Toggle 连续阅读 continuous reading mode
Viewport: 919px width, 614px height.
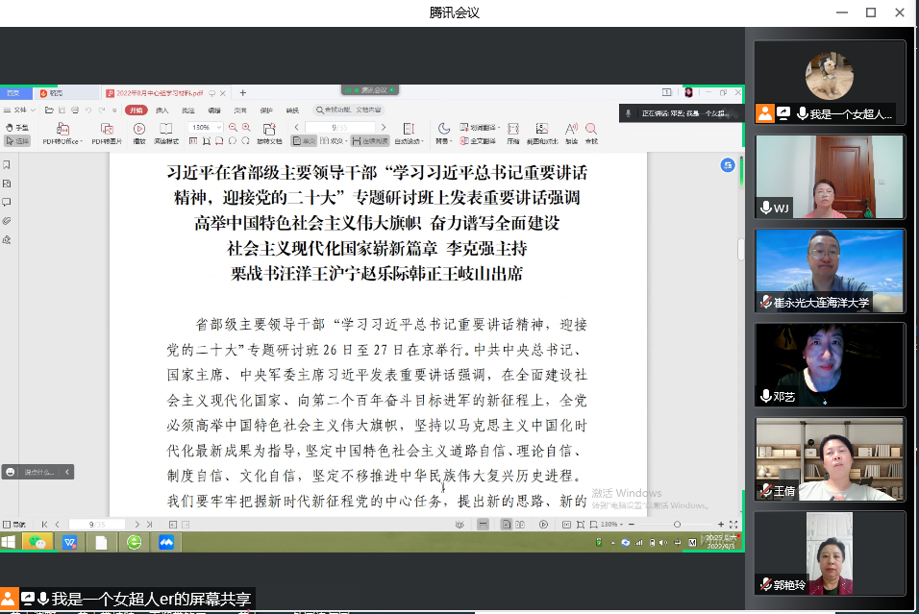coord(370,140)
